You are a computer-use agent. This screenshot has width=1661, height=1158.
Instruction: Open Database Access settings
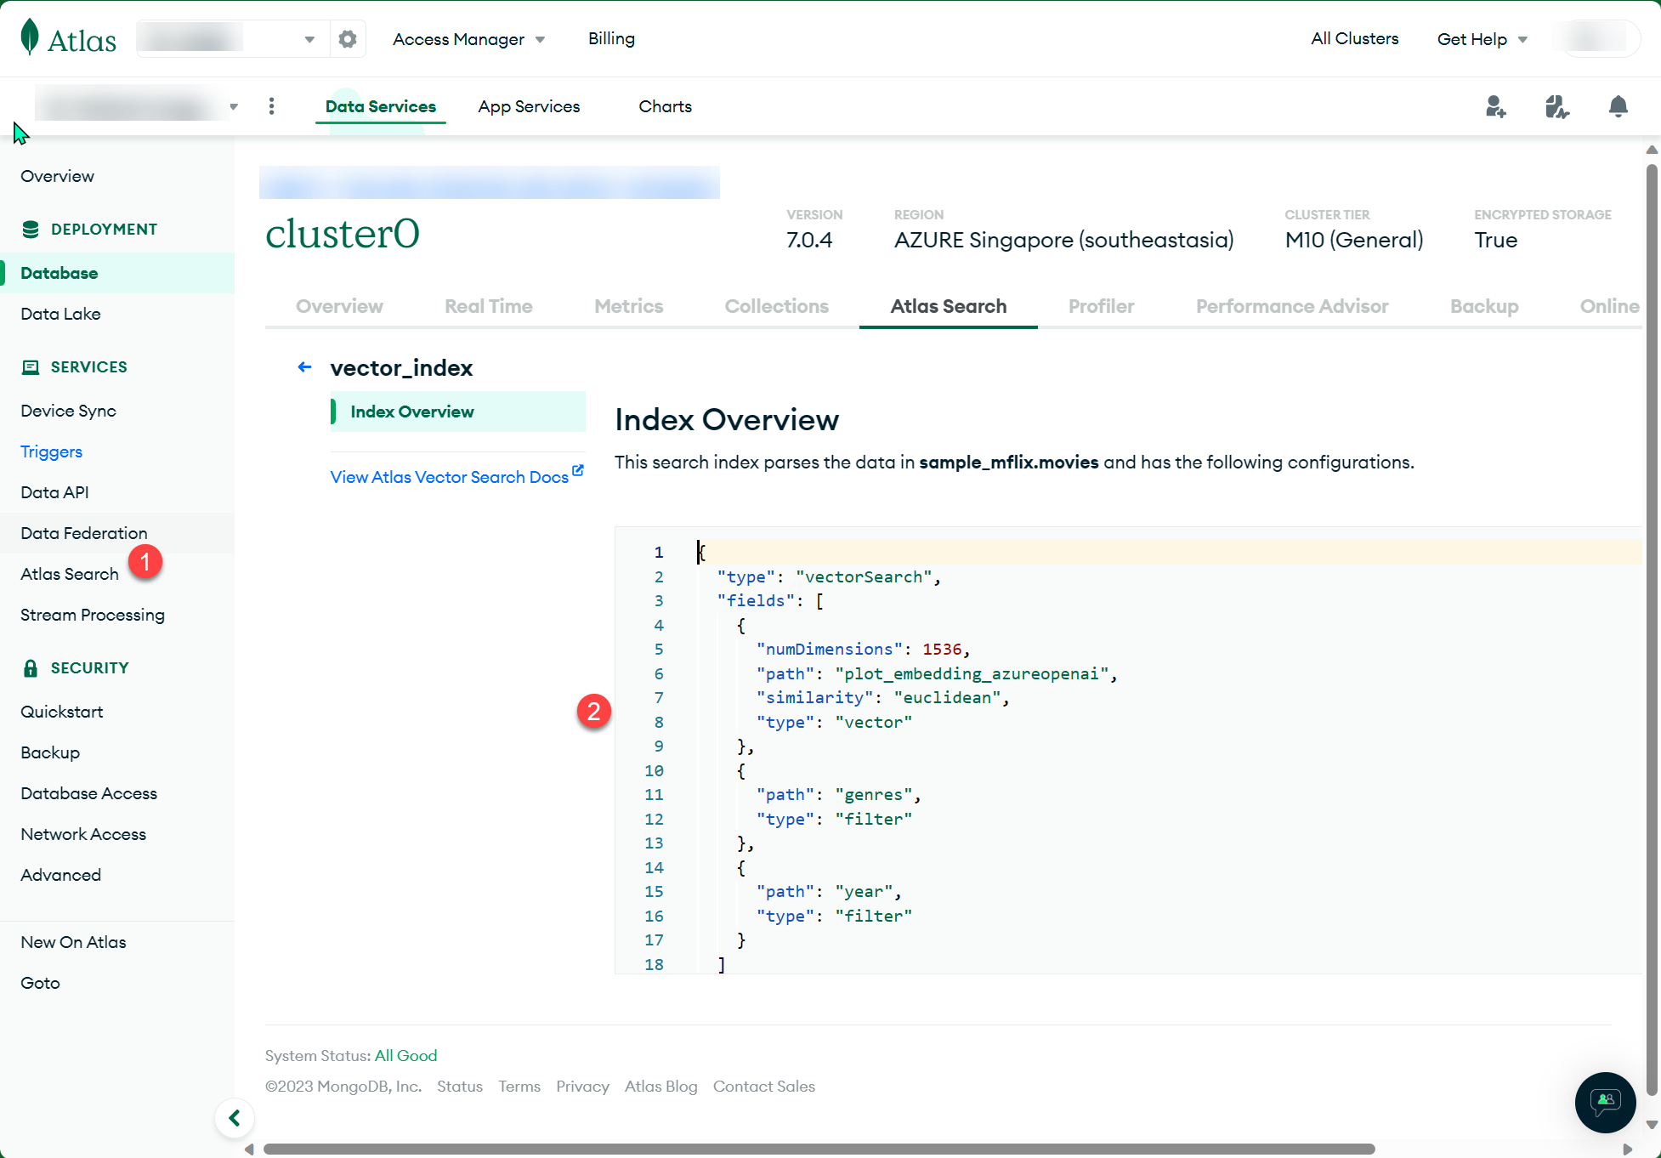point(88,793)
